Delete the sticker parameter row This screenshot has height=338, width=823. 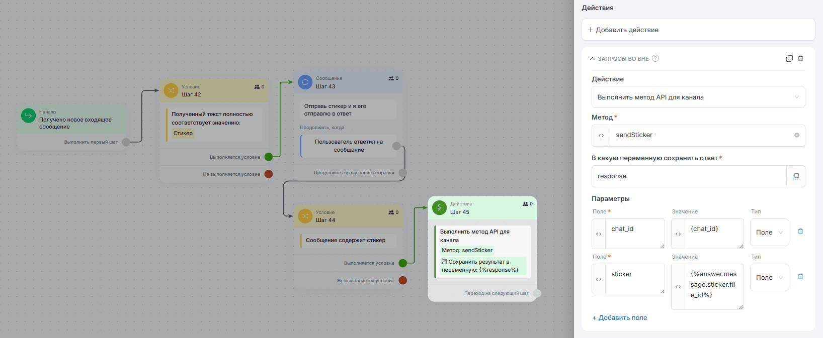pyautogui.click(x=801, y=277)
